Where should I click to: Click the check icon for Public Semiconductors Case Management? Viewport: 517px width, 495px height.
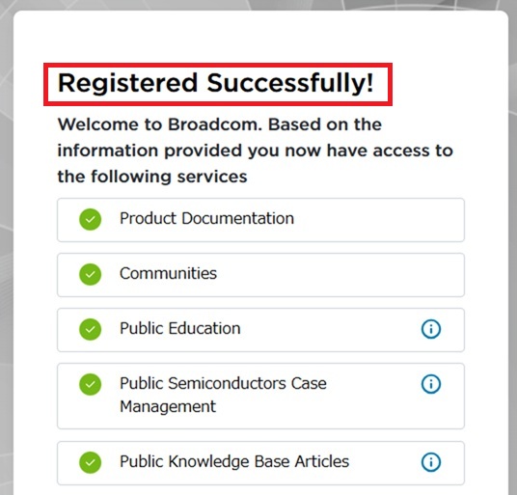click(90, 384)
